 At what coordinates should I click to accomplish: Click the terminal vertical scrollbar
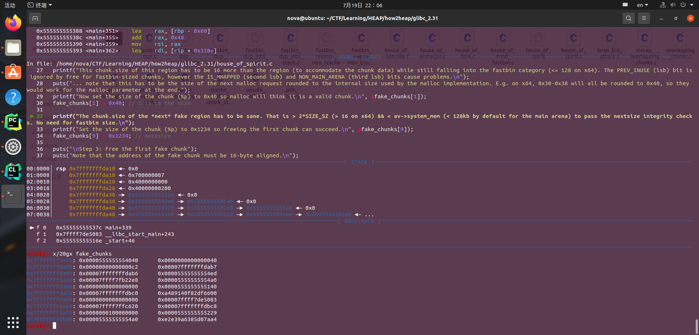pyautogui.click(x=696, y=326)
